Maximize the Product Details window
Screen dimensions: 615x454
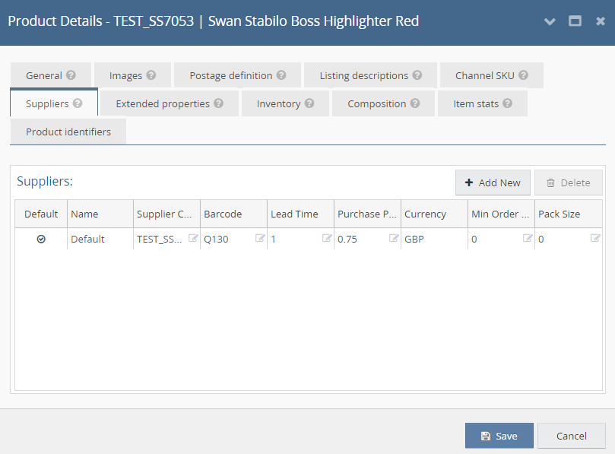coord(575,21)
